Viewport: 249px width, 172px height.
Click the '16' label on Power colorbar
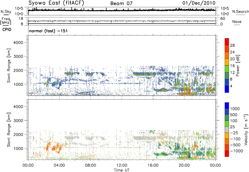[x=232, y=66]
